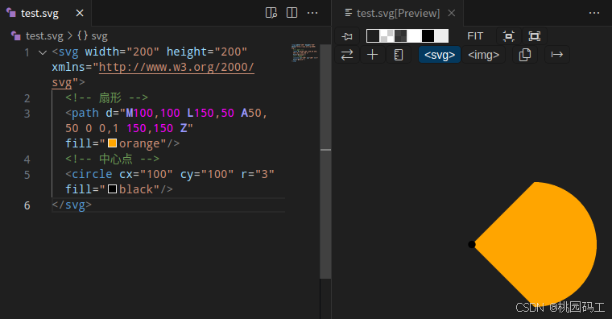Open More Actions menu in preview pane
The image size is (612, 319).
594,13
